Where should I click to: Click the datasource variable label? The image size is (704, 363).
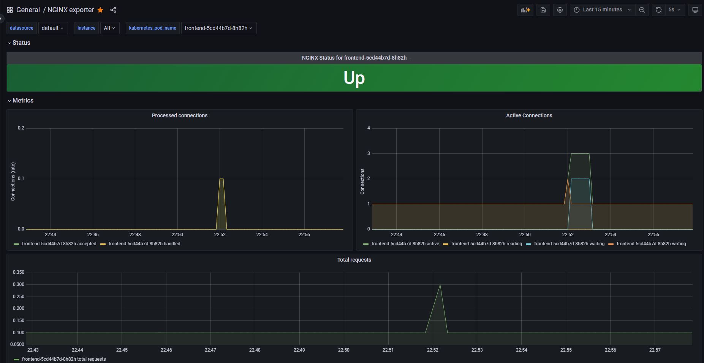pos(22,28)
